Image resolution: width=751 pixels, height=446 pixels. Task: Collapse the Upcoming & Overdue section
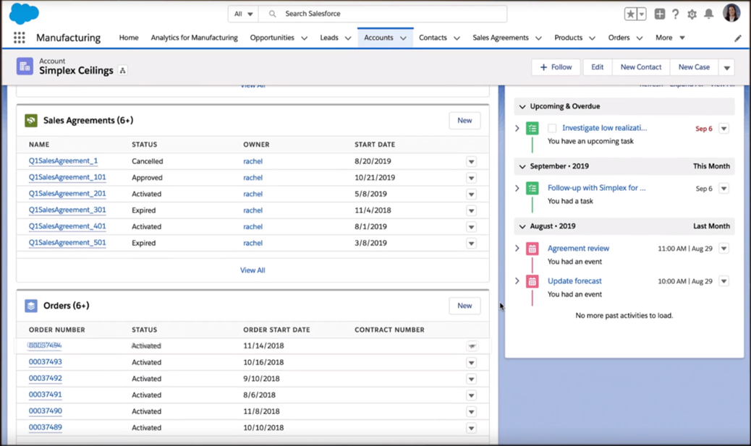click(522, 107)
